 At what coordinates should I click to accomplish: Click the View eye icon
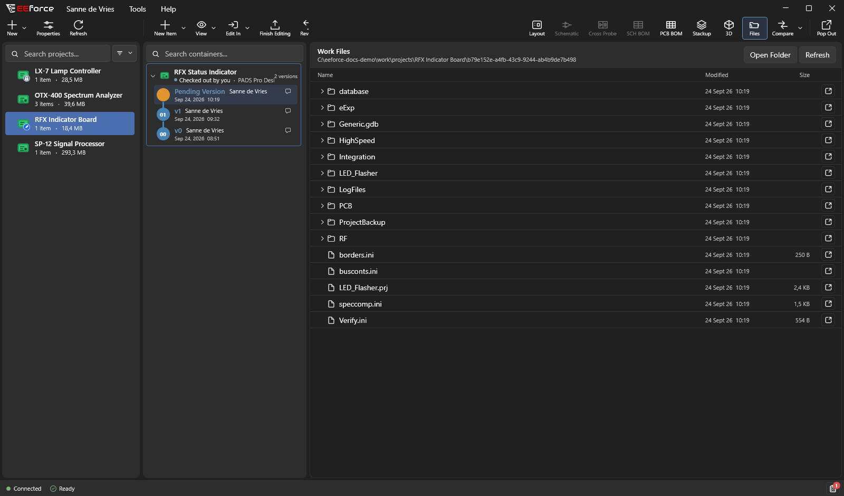202,25
